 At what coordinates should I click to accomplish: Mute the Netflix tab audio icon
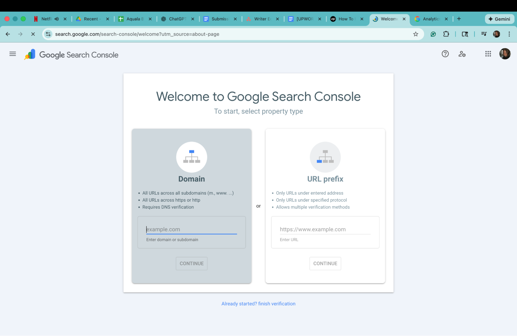point(57,19)
